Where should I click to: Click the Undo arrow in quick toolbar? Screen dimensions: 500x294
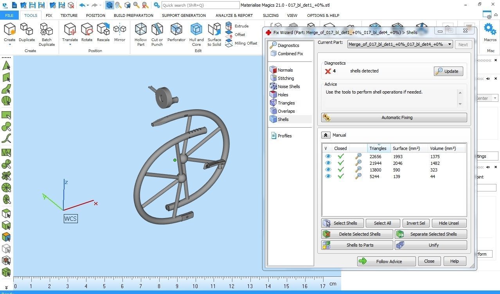pyautogui.click(x=82, y=5)
